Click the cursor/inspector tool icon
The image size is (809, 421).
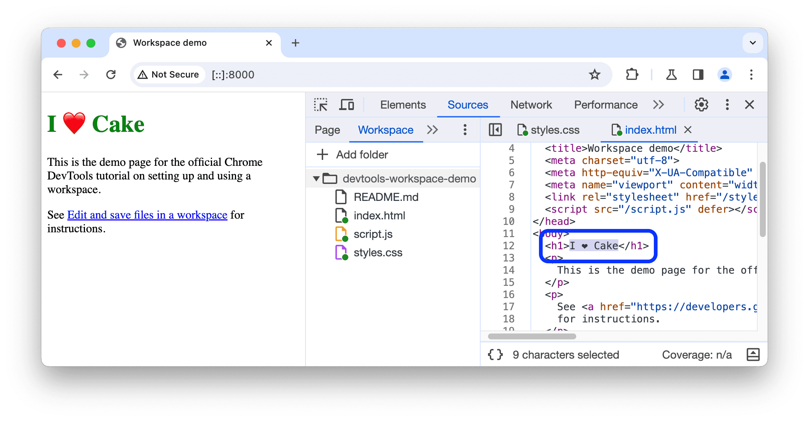click(321, 105)
